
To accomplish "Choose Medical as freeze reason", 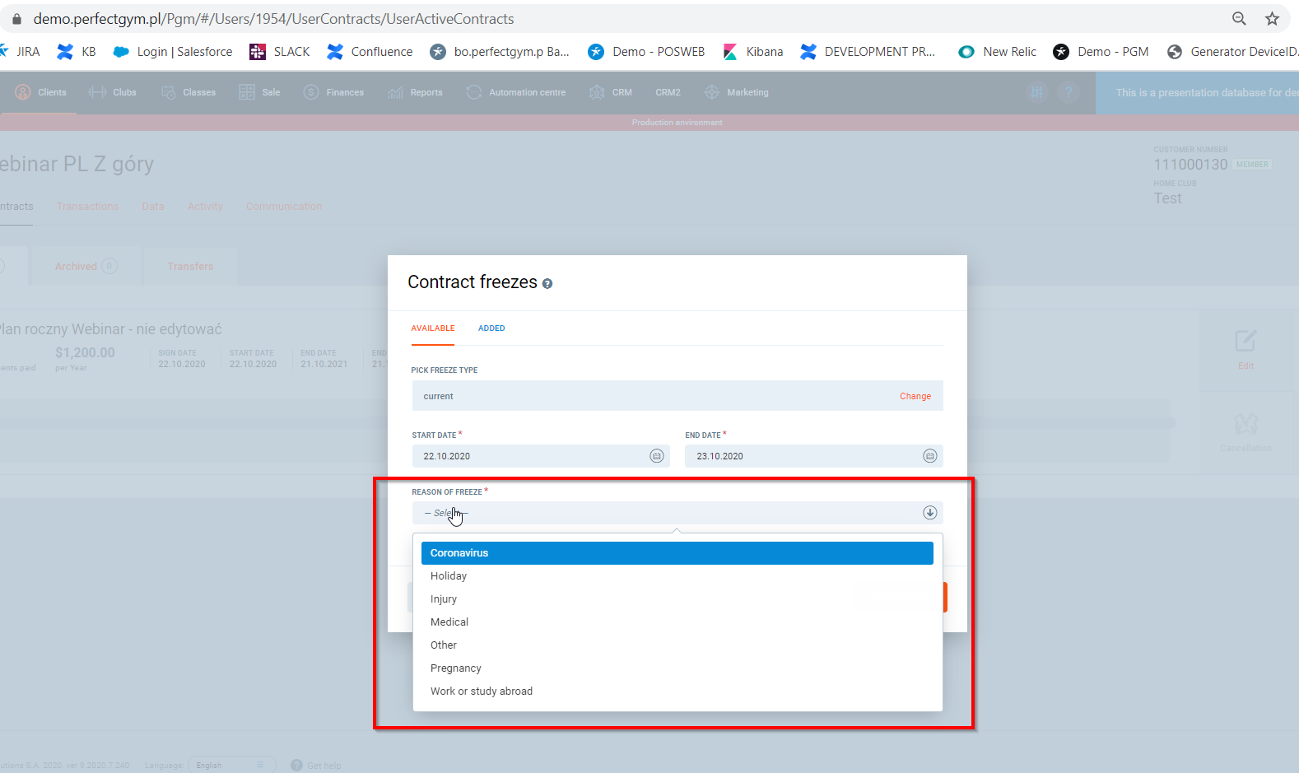I will [x=449, y=622].
